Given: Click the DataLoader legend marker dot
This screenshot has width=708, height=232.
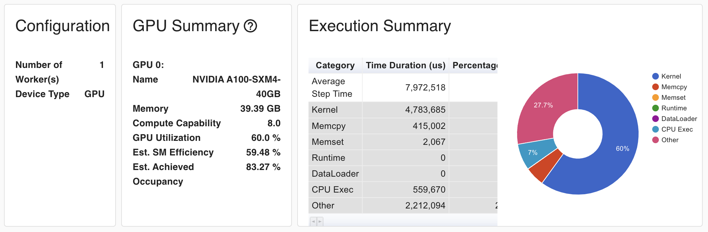Looking at the screenshot, I should (655, 119).
